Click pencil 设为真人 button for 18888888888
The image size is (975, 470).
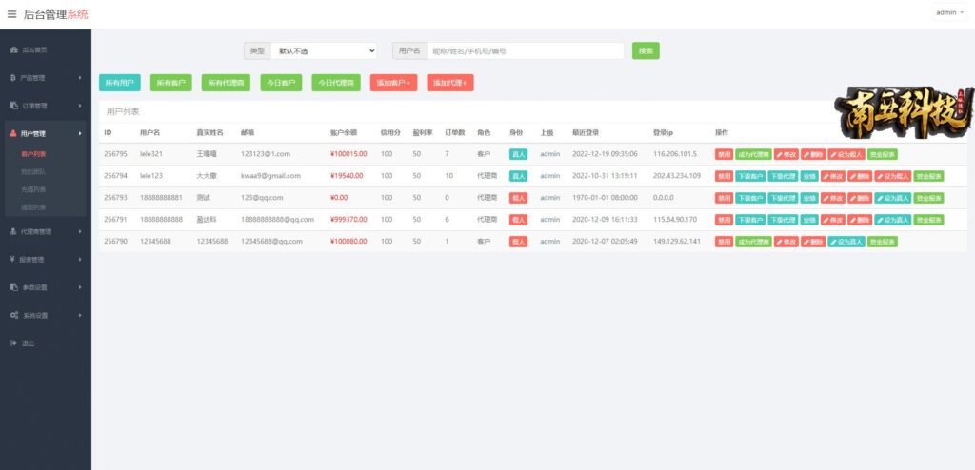click(x=893, y=220)
